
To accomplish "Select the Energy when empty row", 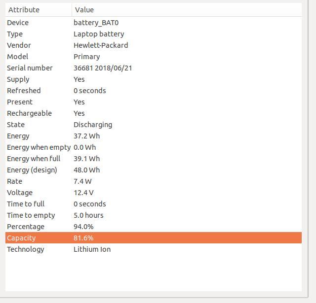I will coord(154,147).
